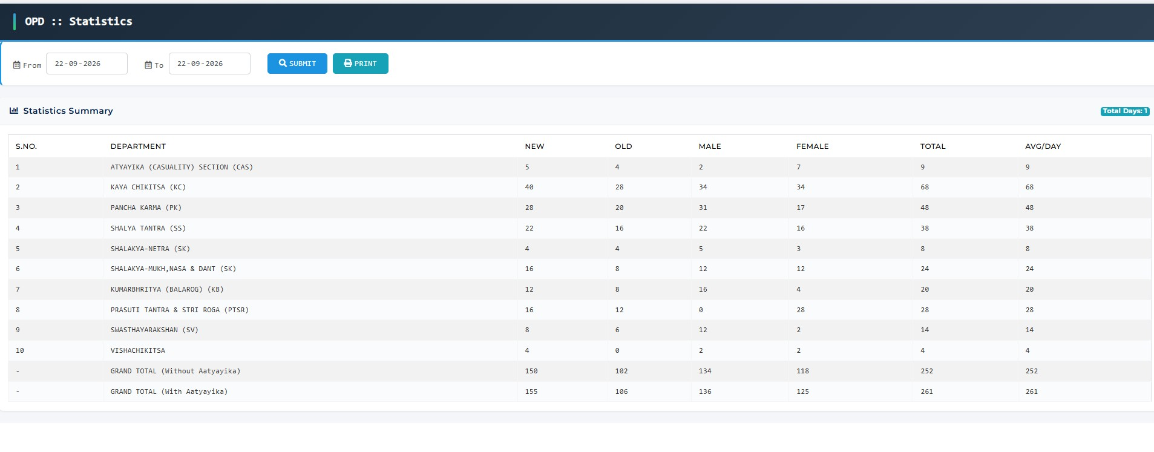Click Female total 118 without Aatyayika
Viewport: 1154px width, 452px height.
click(x=803, y=371)
